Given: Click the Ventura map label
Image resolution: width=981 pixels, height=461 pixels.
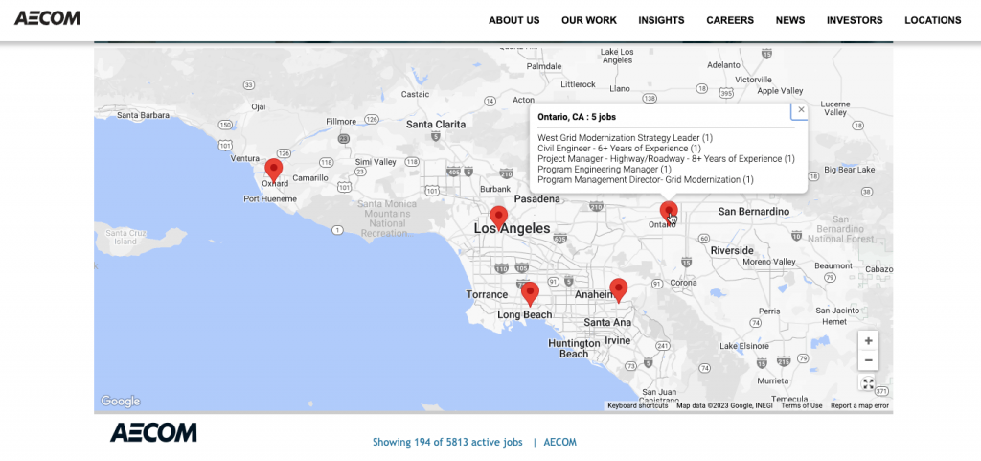Looking at the screenshot, I should point(244,158).
